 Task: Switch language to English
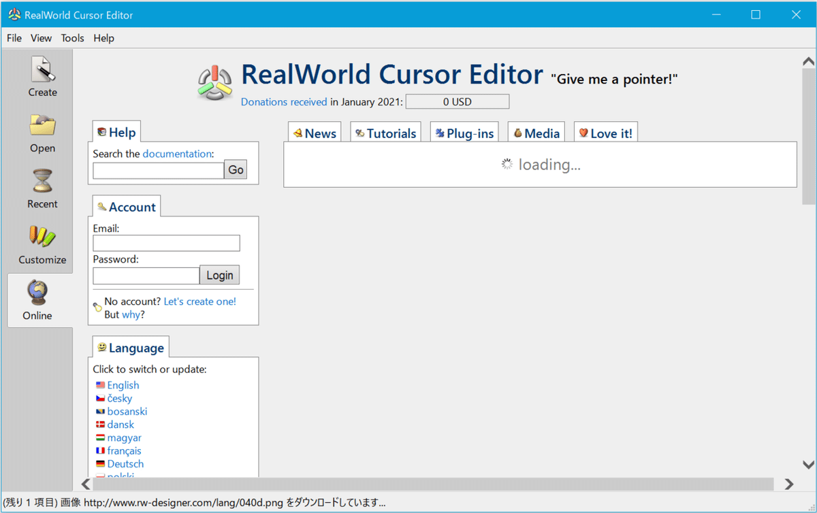point(123,385)
